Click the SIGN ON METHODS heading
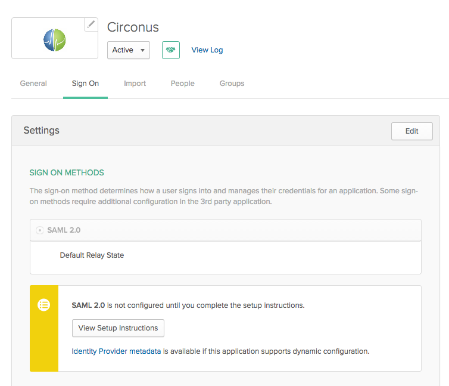 click(67, 173)
